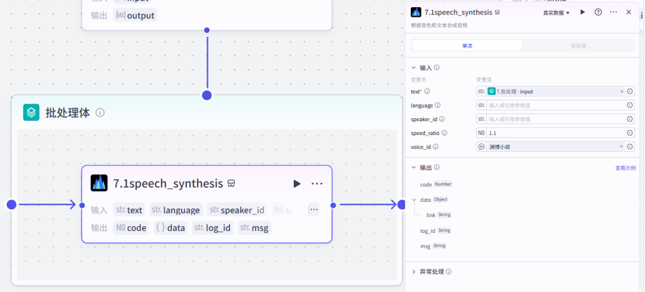Click the language parameter input field
The height and width of the screenshot is (292, 645).
[x=555, y=105]
